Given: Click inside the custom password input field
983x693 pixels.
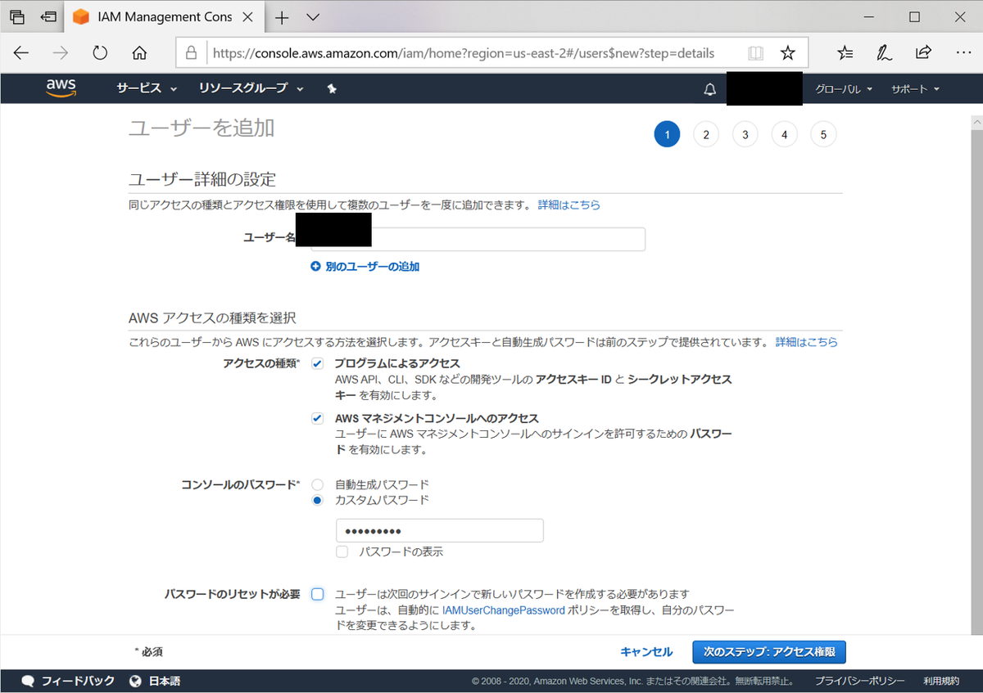Looking at the screenshot, I should coord(439,530).
